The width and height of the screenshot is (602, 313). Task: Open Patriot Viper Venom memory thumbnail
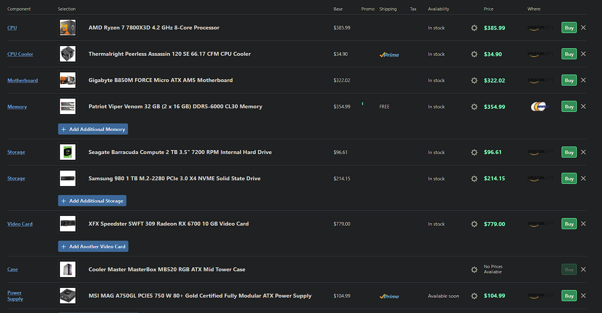point(68,107)
